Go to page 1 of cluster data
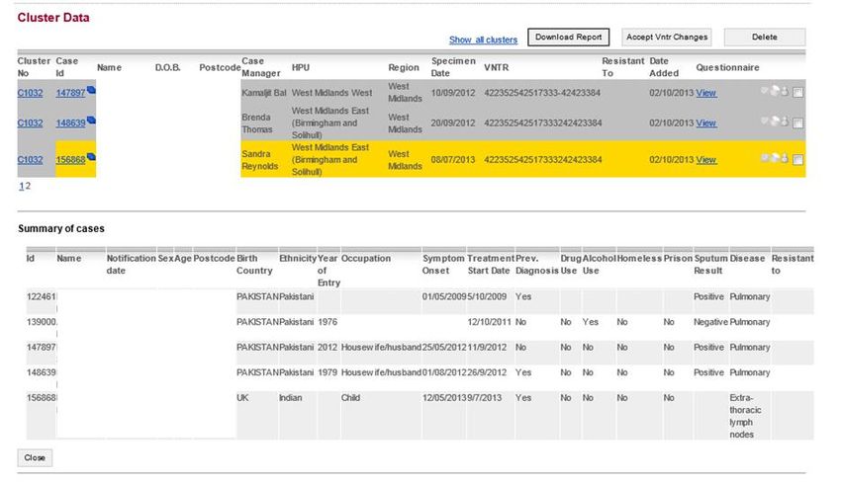 22,186
